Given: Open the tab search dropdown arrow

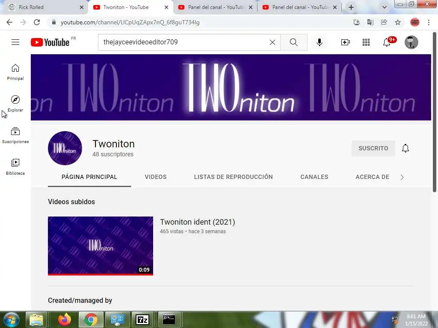Looking at the screenshot, I should tap(385, 8).
